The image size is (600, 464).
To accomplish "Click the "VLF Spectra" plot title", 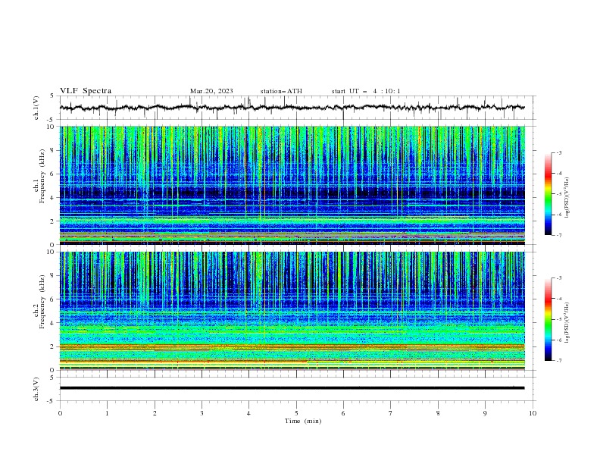I will point(86,91).
